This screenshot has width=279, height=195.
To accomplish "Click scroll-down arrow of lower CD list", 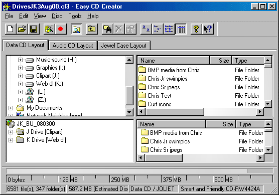I will 268,150.
